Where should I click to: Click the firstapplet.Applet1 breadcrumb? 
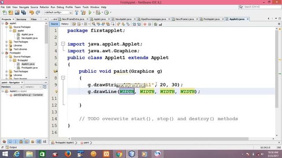(65, 143)
